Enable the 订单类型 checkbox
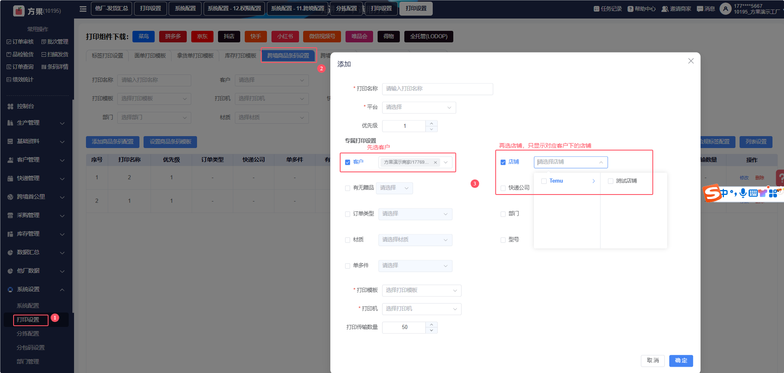The width and height of the screenshot is (784, 373). 348,214
